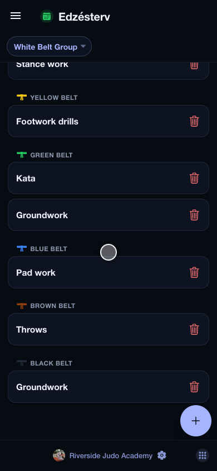Delete the Pad work entry
The image size is (217, 471).
(194, 272)
